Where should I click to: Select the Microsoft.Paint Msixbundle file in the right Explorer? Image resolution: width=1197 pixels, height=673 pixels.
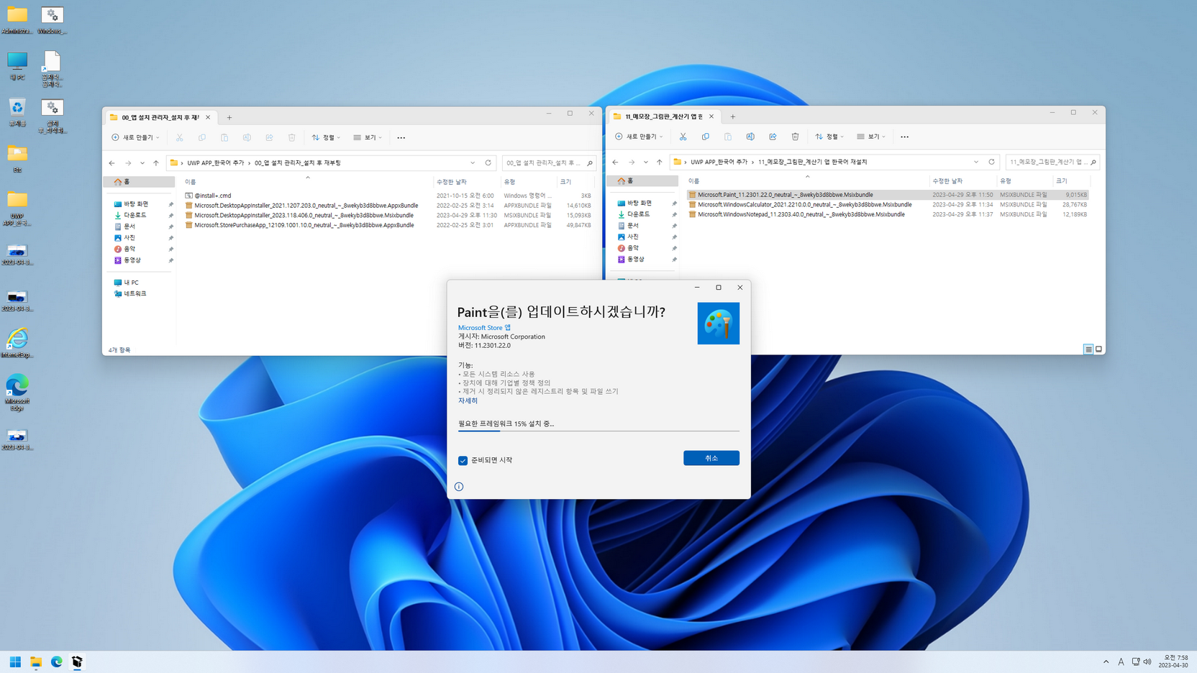[x=888, y=195]
